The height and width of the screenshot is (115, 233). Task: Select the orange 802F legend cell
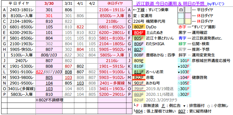coord(139,27)
